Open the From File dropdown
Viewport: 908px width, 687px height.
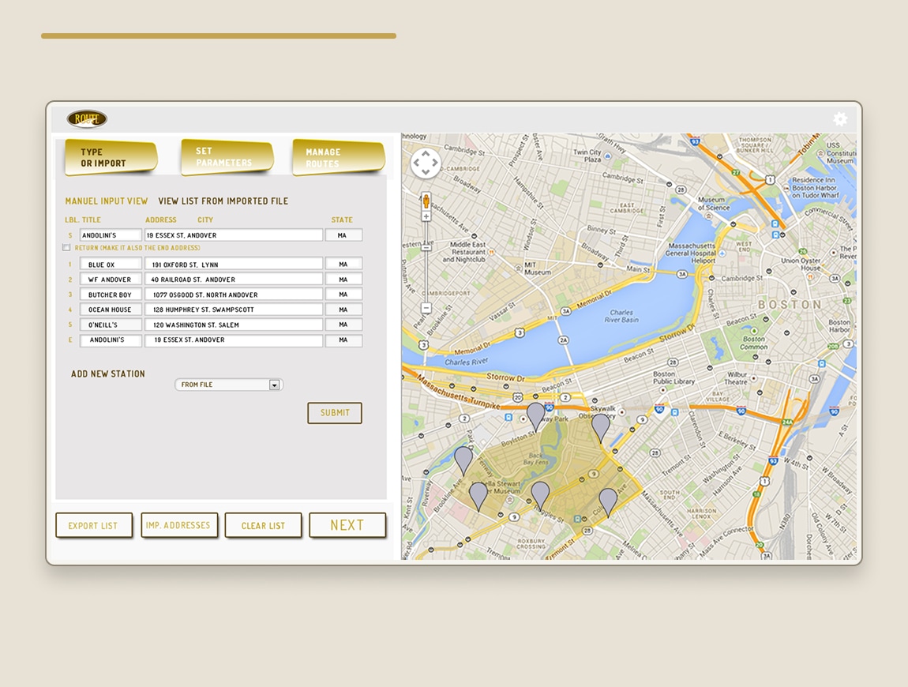click(229, 385)
